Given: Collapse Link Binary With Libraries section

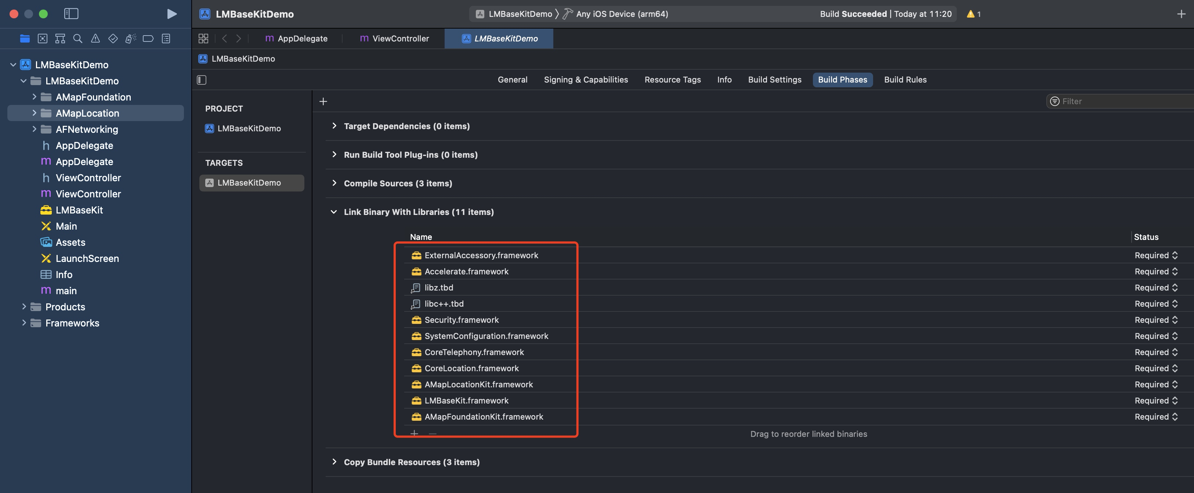Looking at the screenshot, I should (334, 212).
